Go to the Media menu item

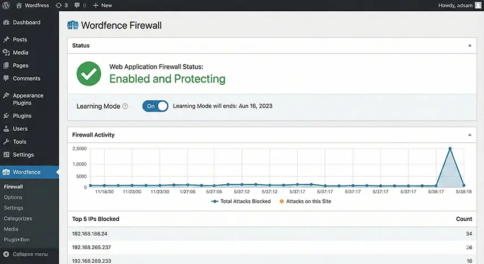(x=20, y=52)
